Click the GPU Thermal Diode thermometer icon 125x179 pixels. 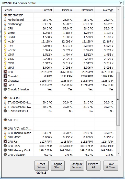(x=5, y=133)
